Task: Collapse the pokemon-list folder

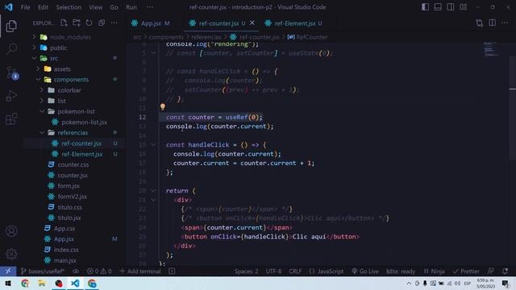Action: click(42, 111)
